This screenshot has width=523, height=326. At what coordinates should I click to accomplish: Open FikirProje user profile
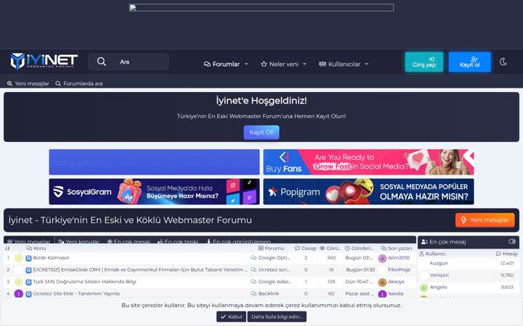point(400,269)
